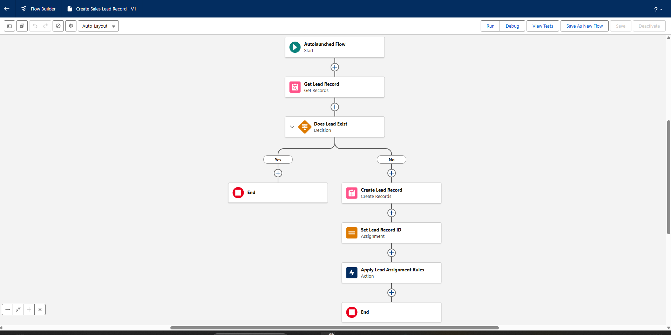The image size is (671, 335).
Task: Redo the last change
Action: pyautogui.click(x=46, y=26)
